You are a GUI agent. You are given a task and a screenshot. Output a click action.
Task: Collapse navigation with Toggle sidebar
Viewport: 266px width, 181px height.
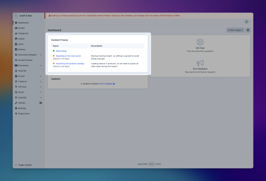(x=23, y=165)
